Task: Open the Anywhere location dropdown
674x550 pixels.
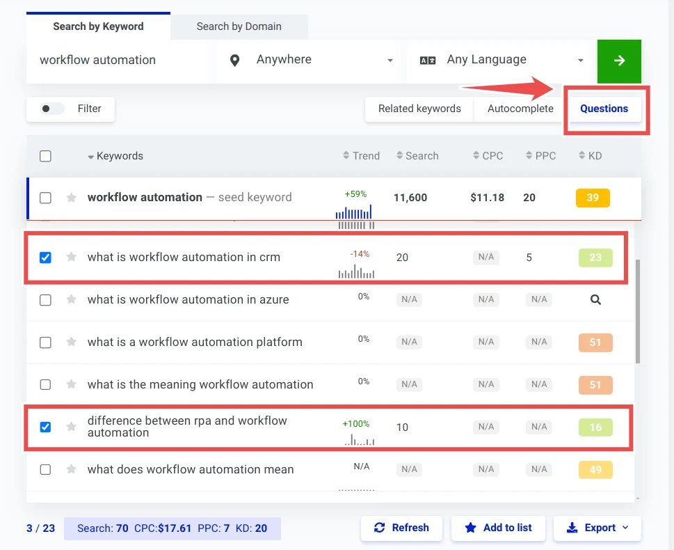Action: coord(312,61)
